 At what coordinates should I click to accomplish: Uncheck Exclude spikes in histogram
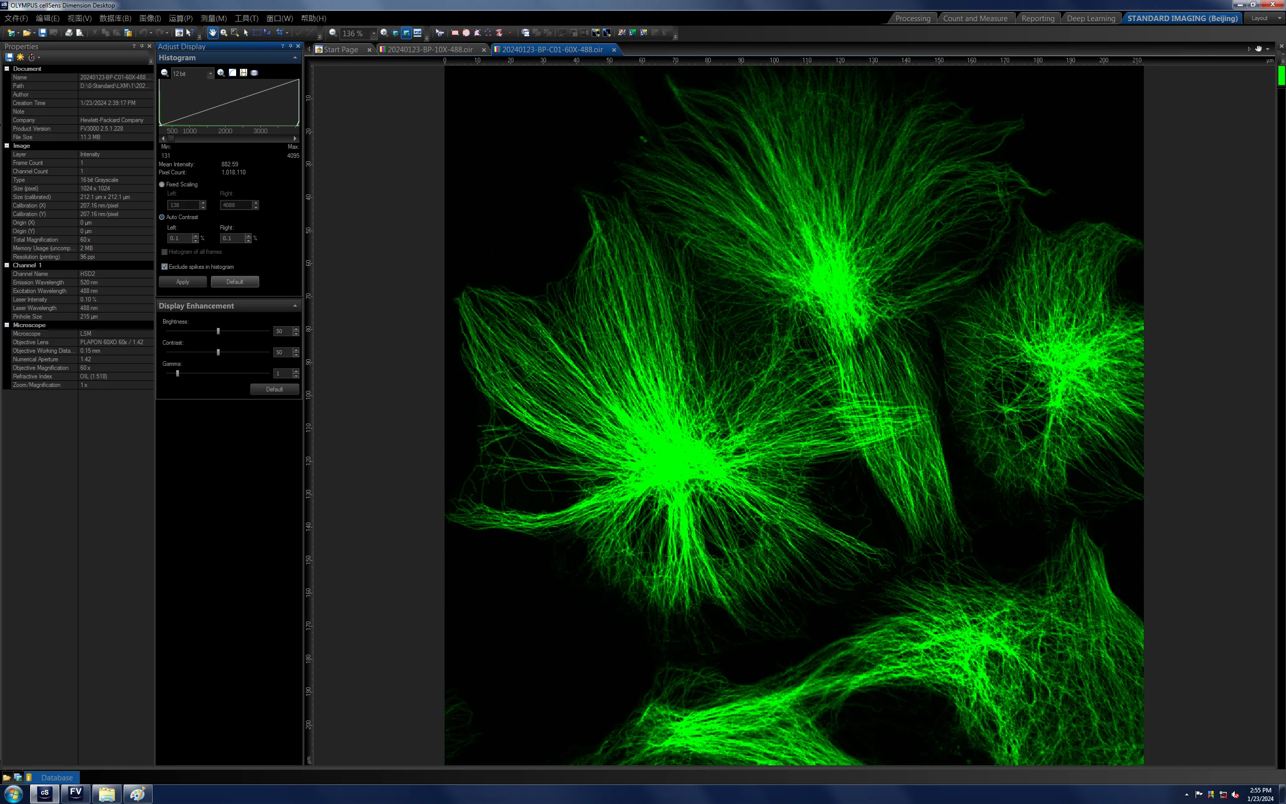(x=164, y=267)
